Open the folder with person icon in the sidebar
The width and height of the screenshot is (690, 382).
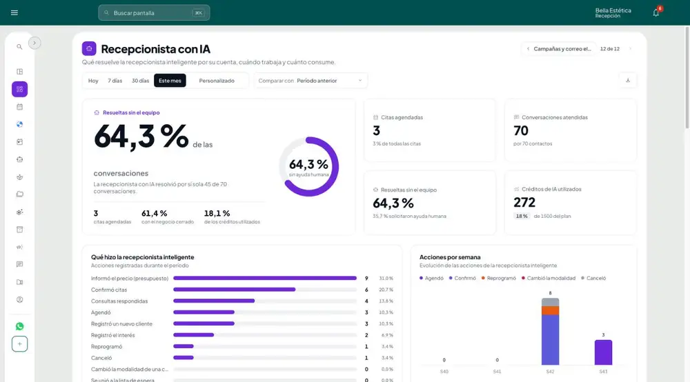(19, 282)
